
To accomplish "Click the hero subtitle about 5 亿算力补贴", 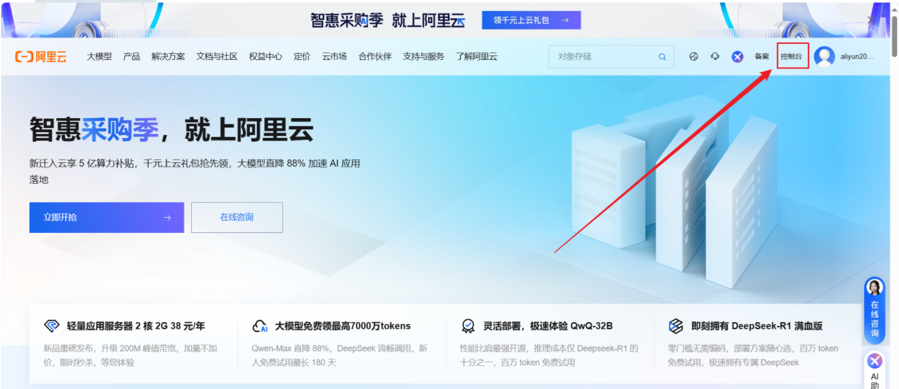I will point(195,171).
